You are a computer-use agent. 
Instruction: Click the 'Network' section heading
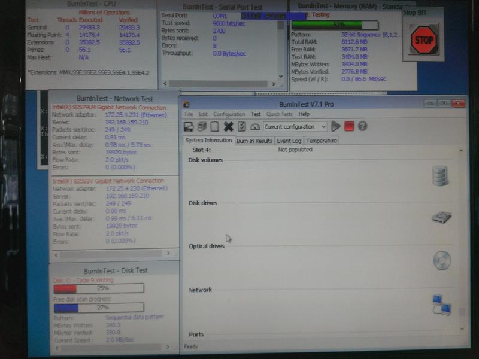click(x=200, y=290)
